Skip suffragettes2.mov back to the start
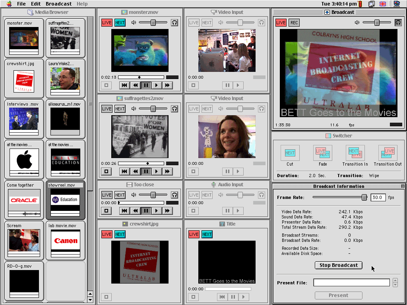Image resolution: width=407 pixels, height=305 pixels. (x=124, y=171)
